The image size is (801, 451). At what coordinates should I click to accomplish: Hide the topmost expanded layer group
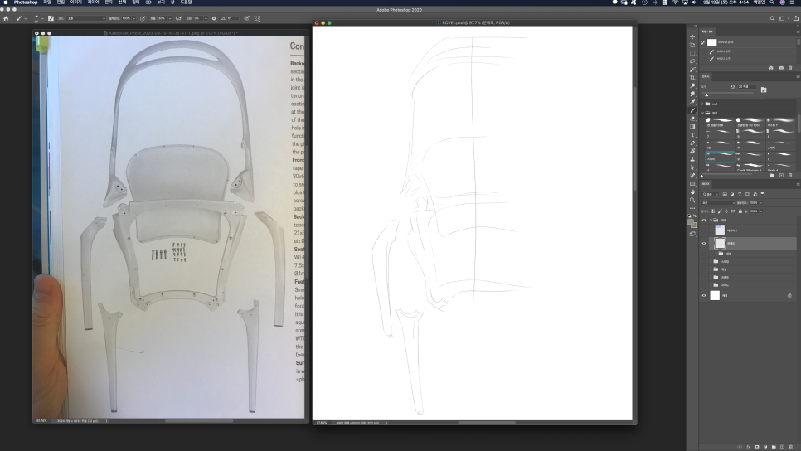[704, 221]
